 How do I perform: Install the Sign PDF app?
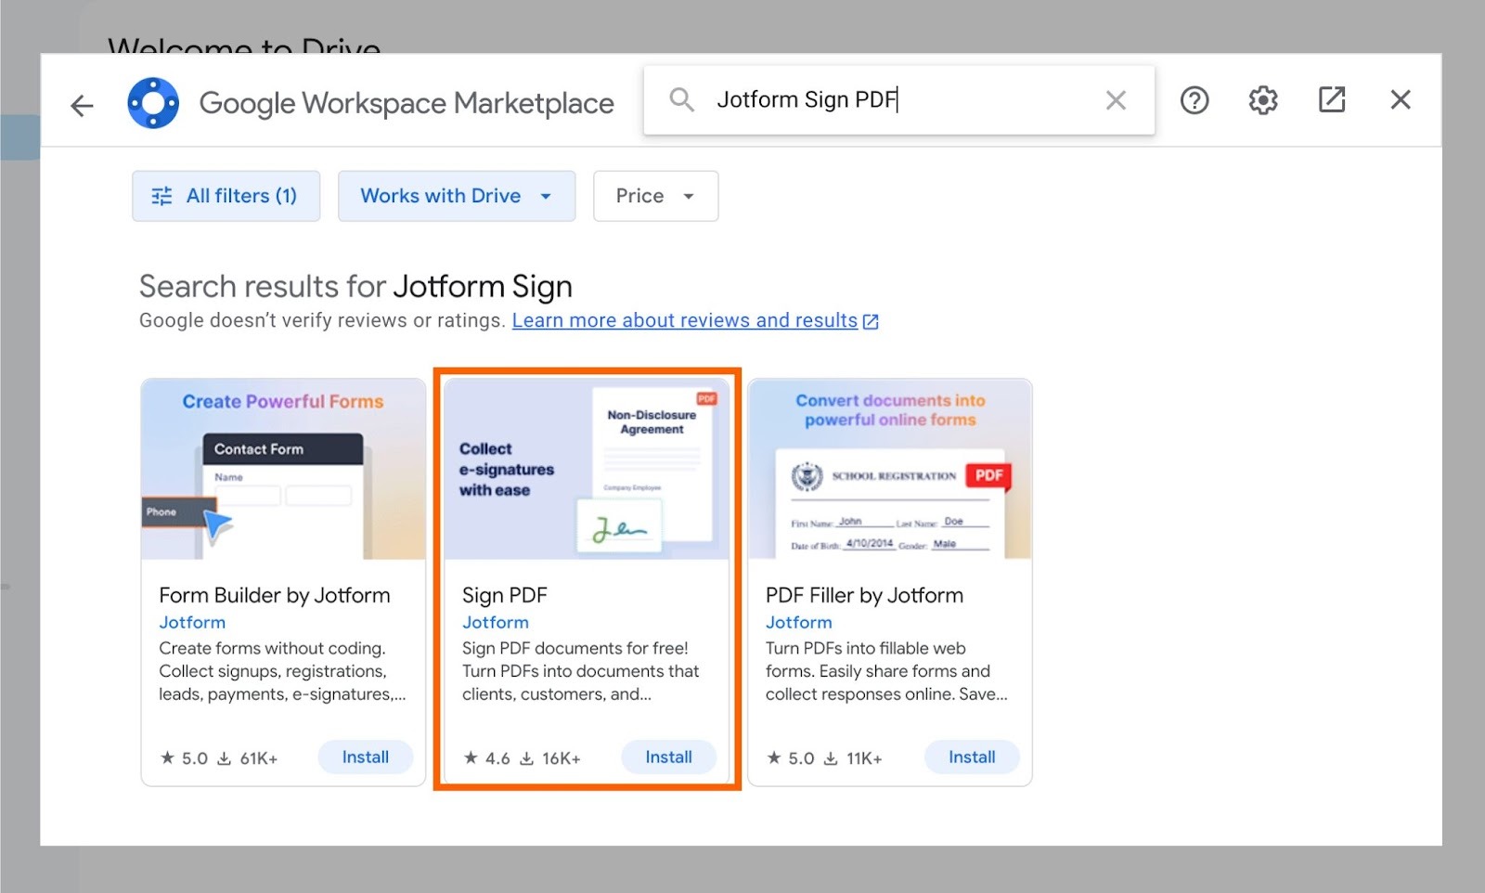(668, 757)
